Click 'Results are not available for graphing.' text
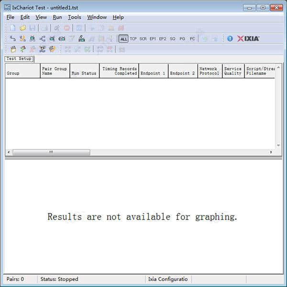287x287 pixels. pyautogui.click(x=142, y=217)
